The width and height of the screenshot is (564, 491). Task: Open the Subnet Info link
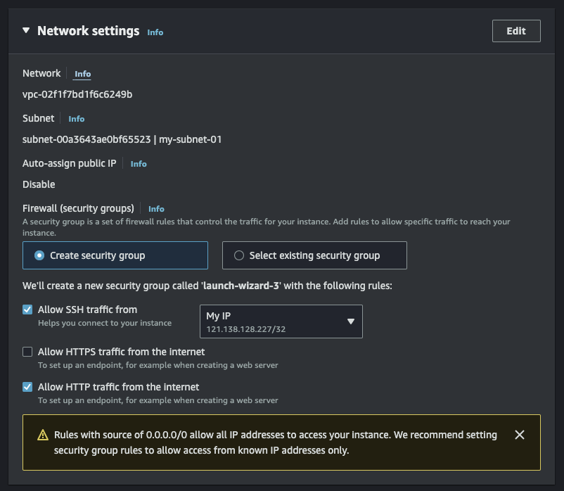coord(76,119)
